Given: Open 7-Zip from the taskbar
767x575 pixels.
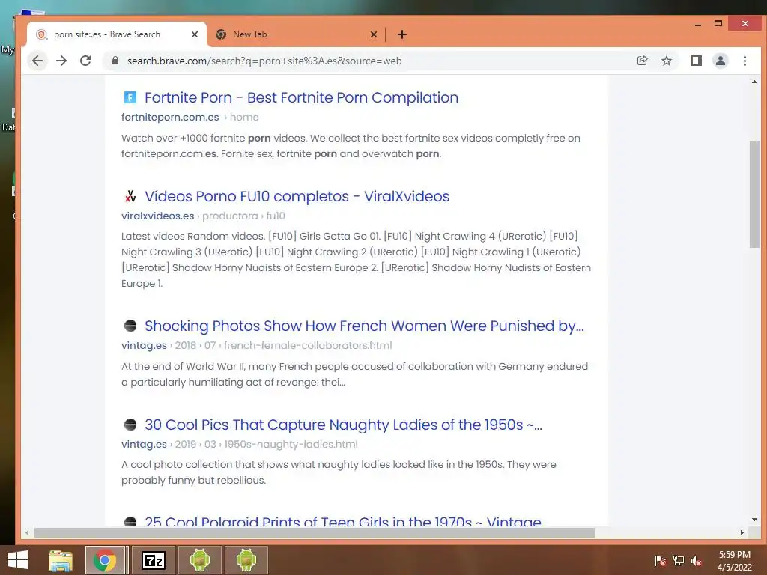Looking at the screenshot, I should (x=154, y=560).
